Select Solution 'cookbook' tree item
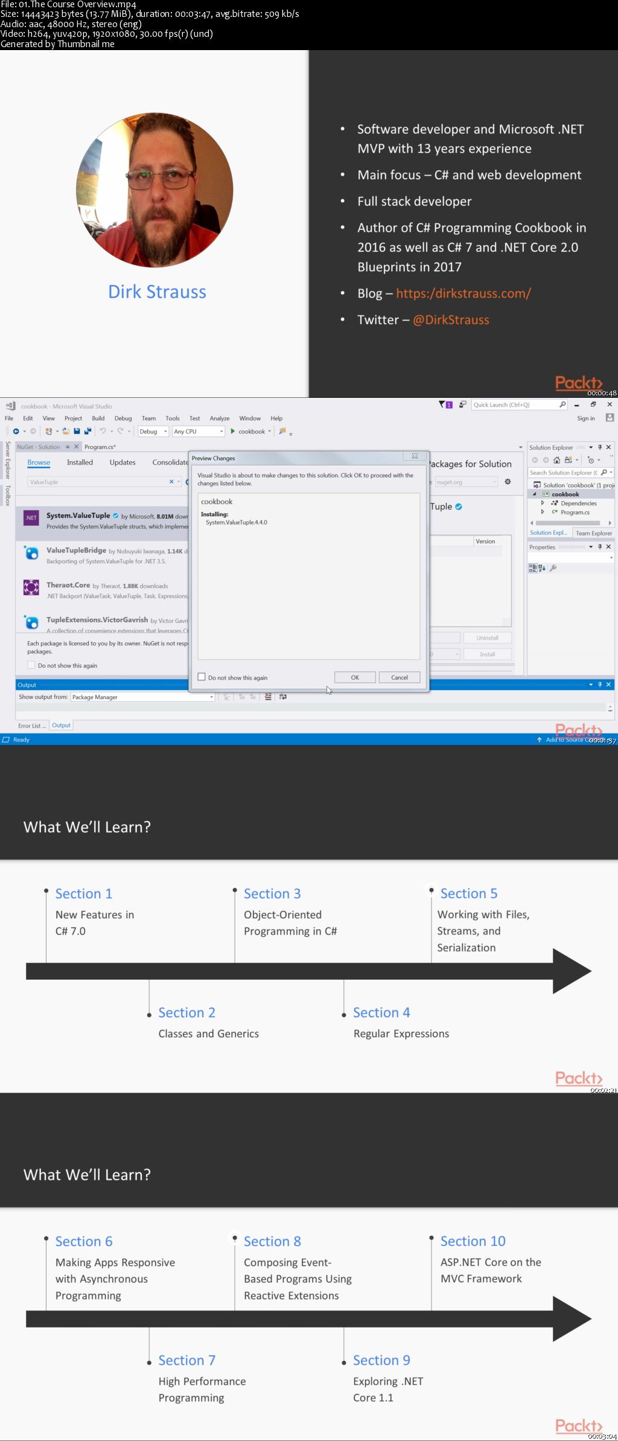This screenshot has width=618, height=1441. point(574,485)
